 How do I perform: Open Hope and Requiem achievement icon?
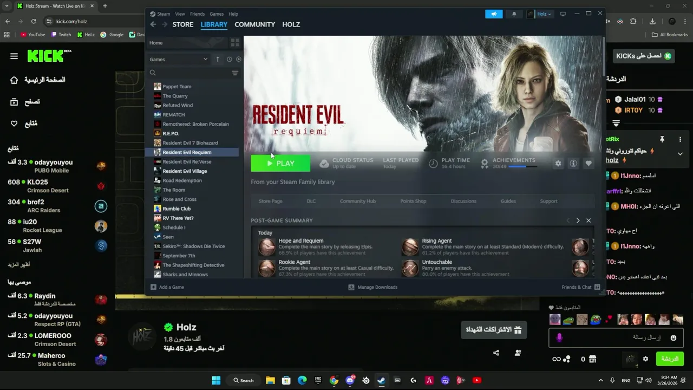(x=267, y=246)
